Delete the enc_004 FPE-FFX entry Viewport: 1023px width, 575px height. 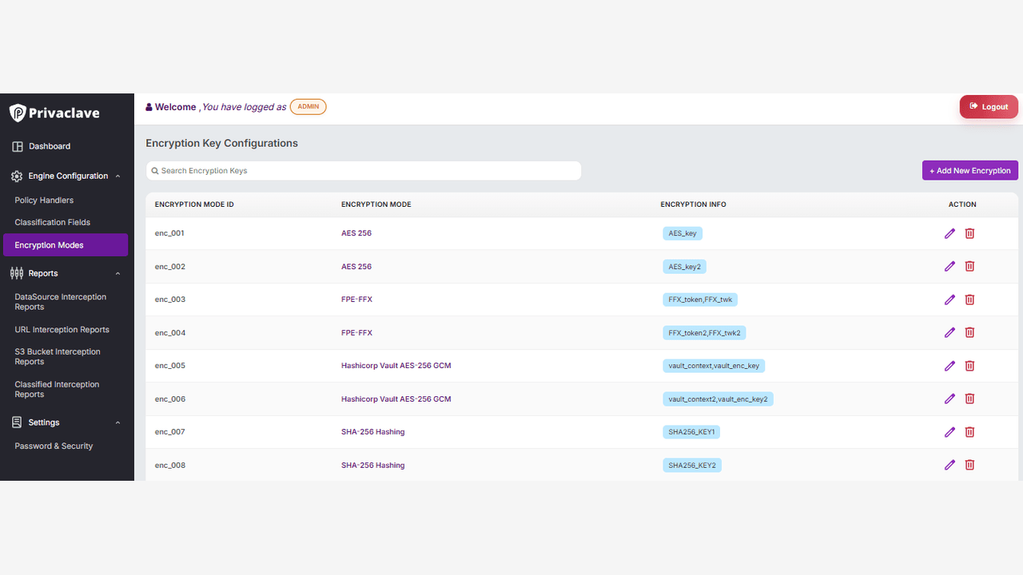coord(969,333)
